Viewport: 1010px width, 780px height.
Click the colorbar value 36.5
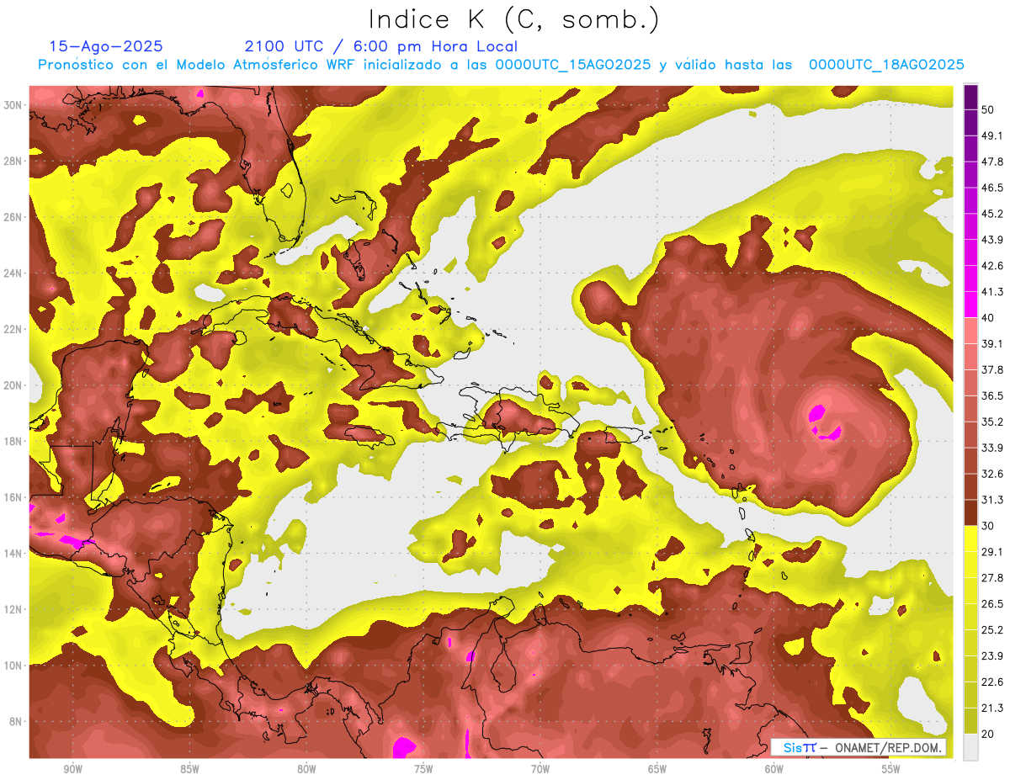992,395
